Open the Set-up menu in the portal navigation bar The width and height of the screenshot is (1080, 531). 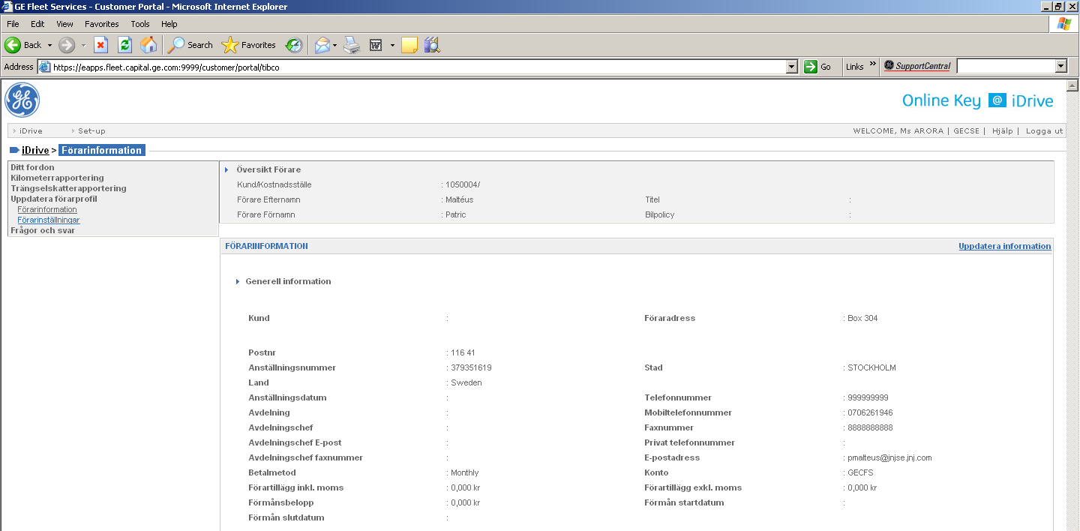point(91,130)
